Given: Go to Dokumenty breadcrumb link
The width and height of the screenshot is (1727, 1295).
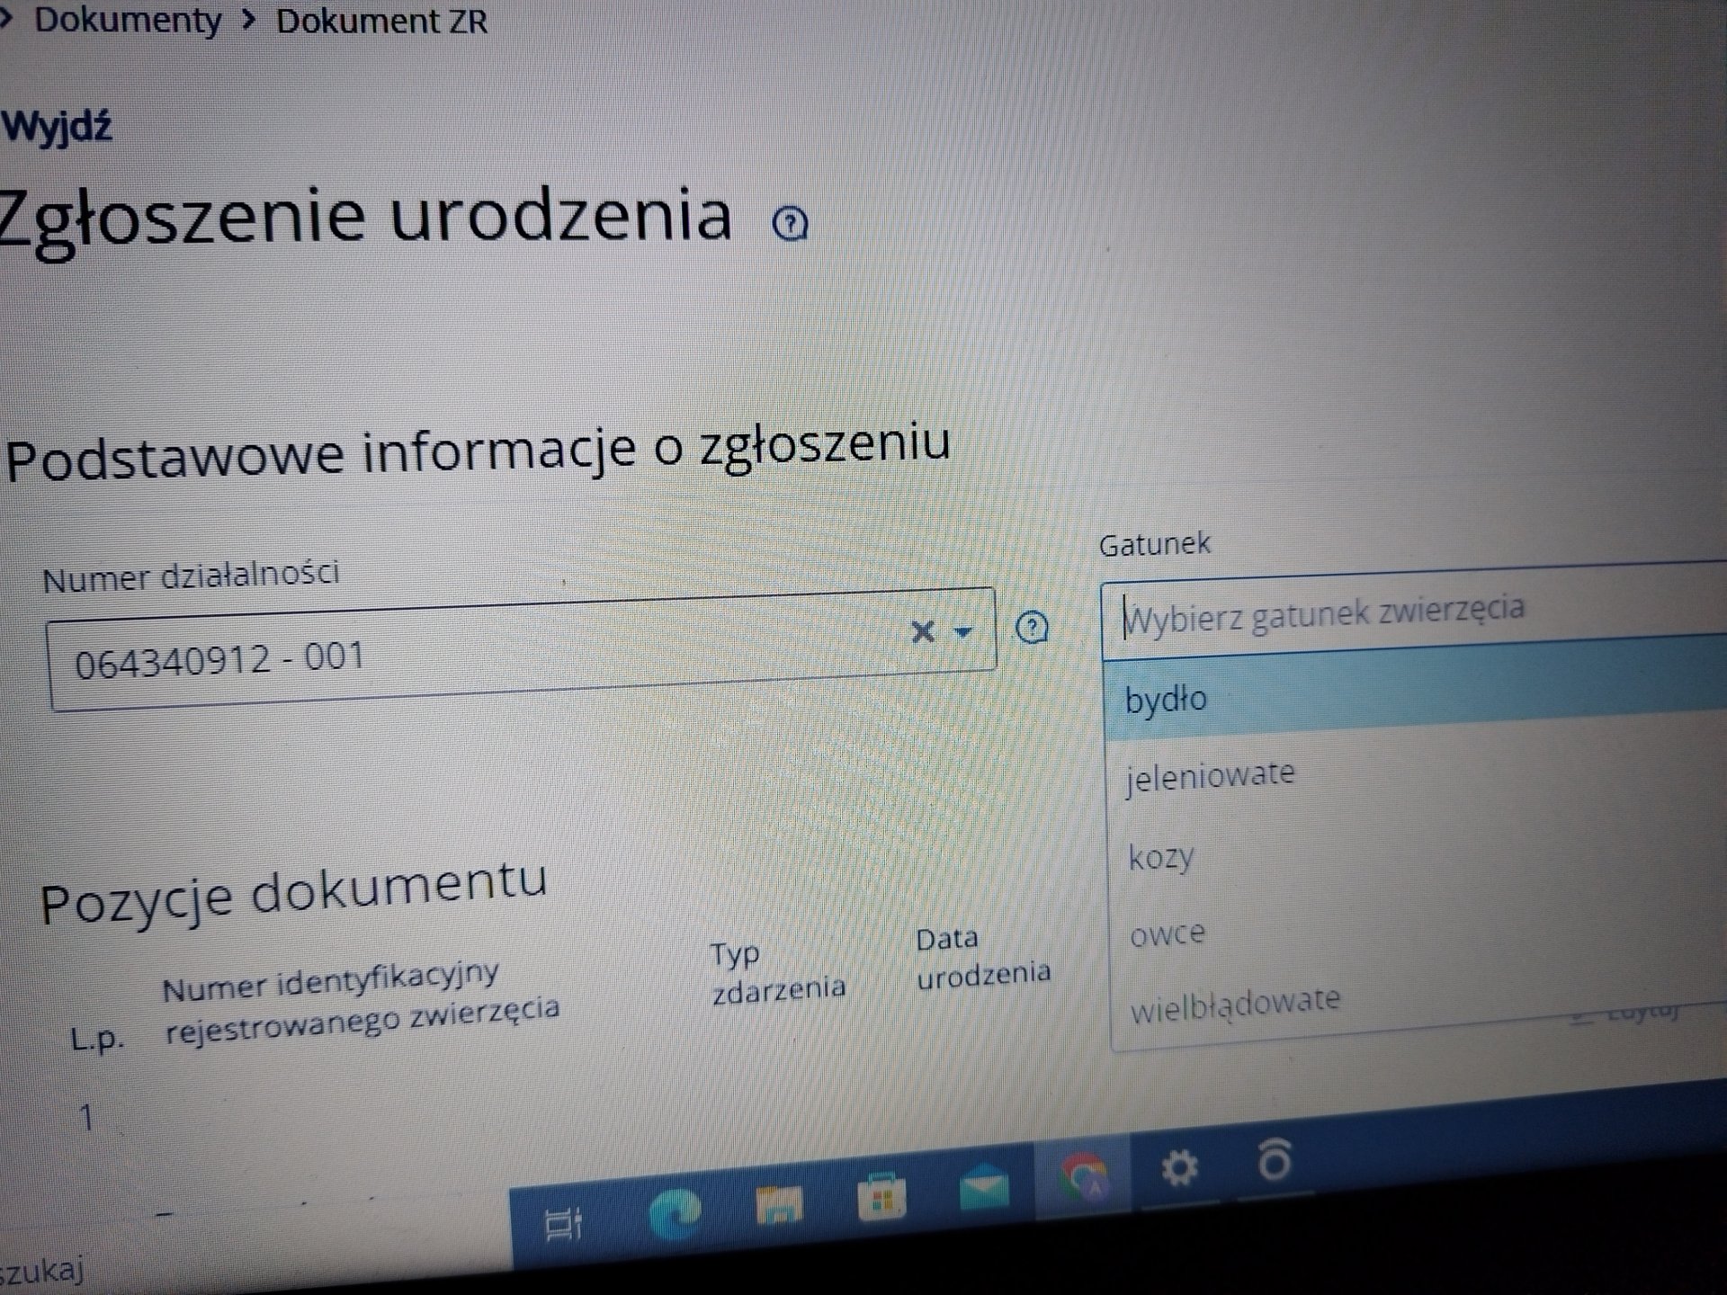Looking at the screenshot, I should (x=128, y=20).
